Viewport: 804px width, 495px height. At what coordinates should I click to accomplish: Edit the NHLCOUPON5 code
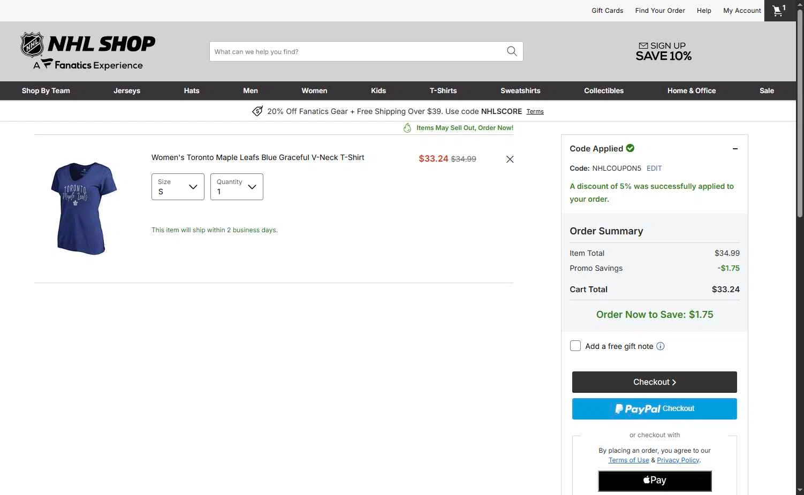point(654,168)
